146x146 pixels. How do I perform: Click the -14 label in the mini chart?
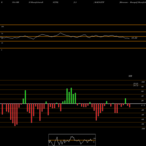click(x=94, y=138)
